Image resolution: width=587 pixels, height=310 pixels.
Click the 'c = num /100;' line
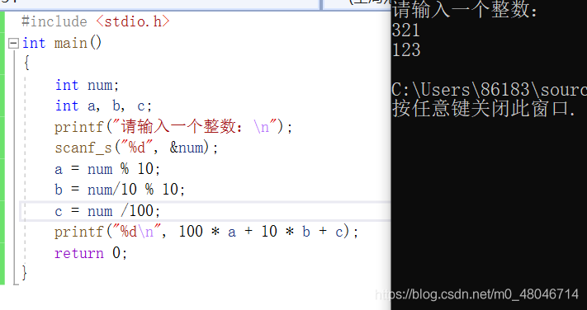pyautogui.click(x=107, y=211)
